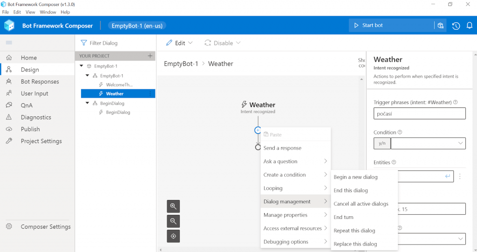This screenshot has width=477, height=252.
Task: Open the notifications bell icon
Action: click(469, 26)
